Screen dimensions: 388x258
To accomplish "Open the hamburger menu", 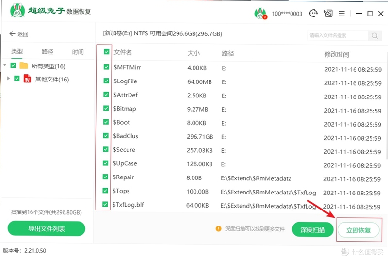I will click(x=342, y=14).
